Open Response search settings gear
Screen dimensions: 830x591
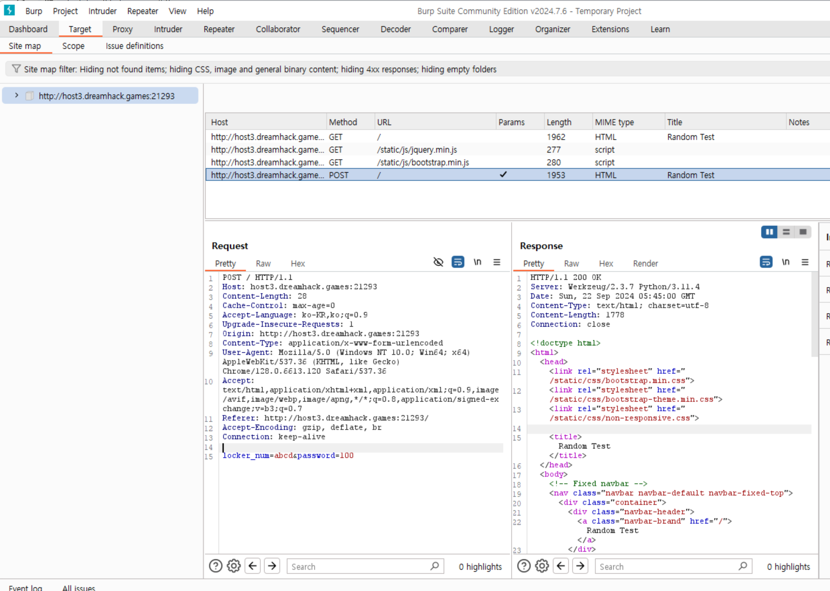(x=542, y=566)
